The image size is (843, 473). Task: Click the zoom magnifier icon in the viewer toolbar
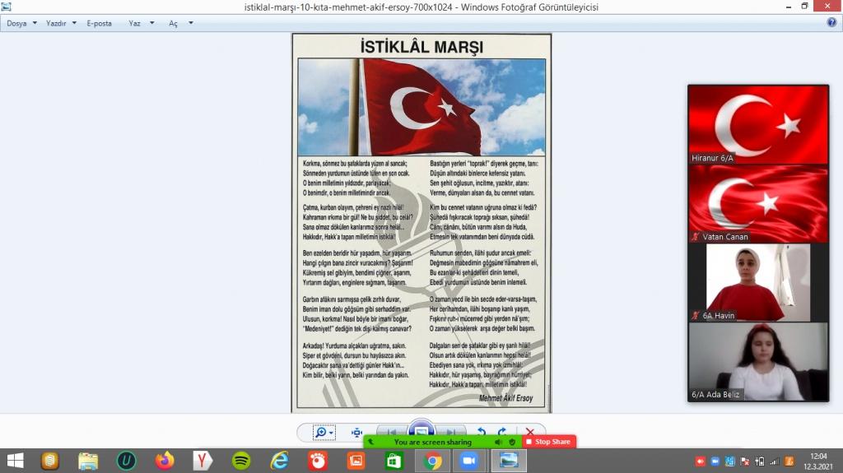[x=321, y=432]
